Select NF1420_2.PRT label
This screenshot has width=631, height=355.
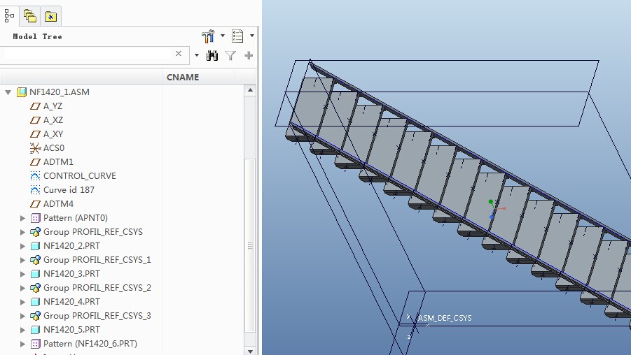pos(71,246)
